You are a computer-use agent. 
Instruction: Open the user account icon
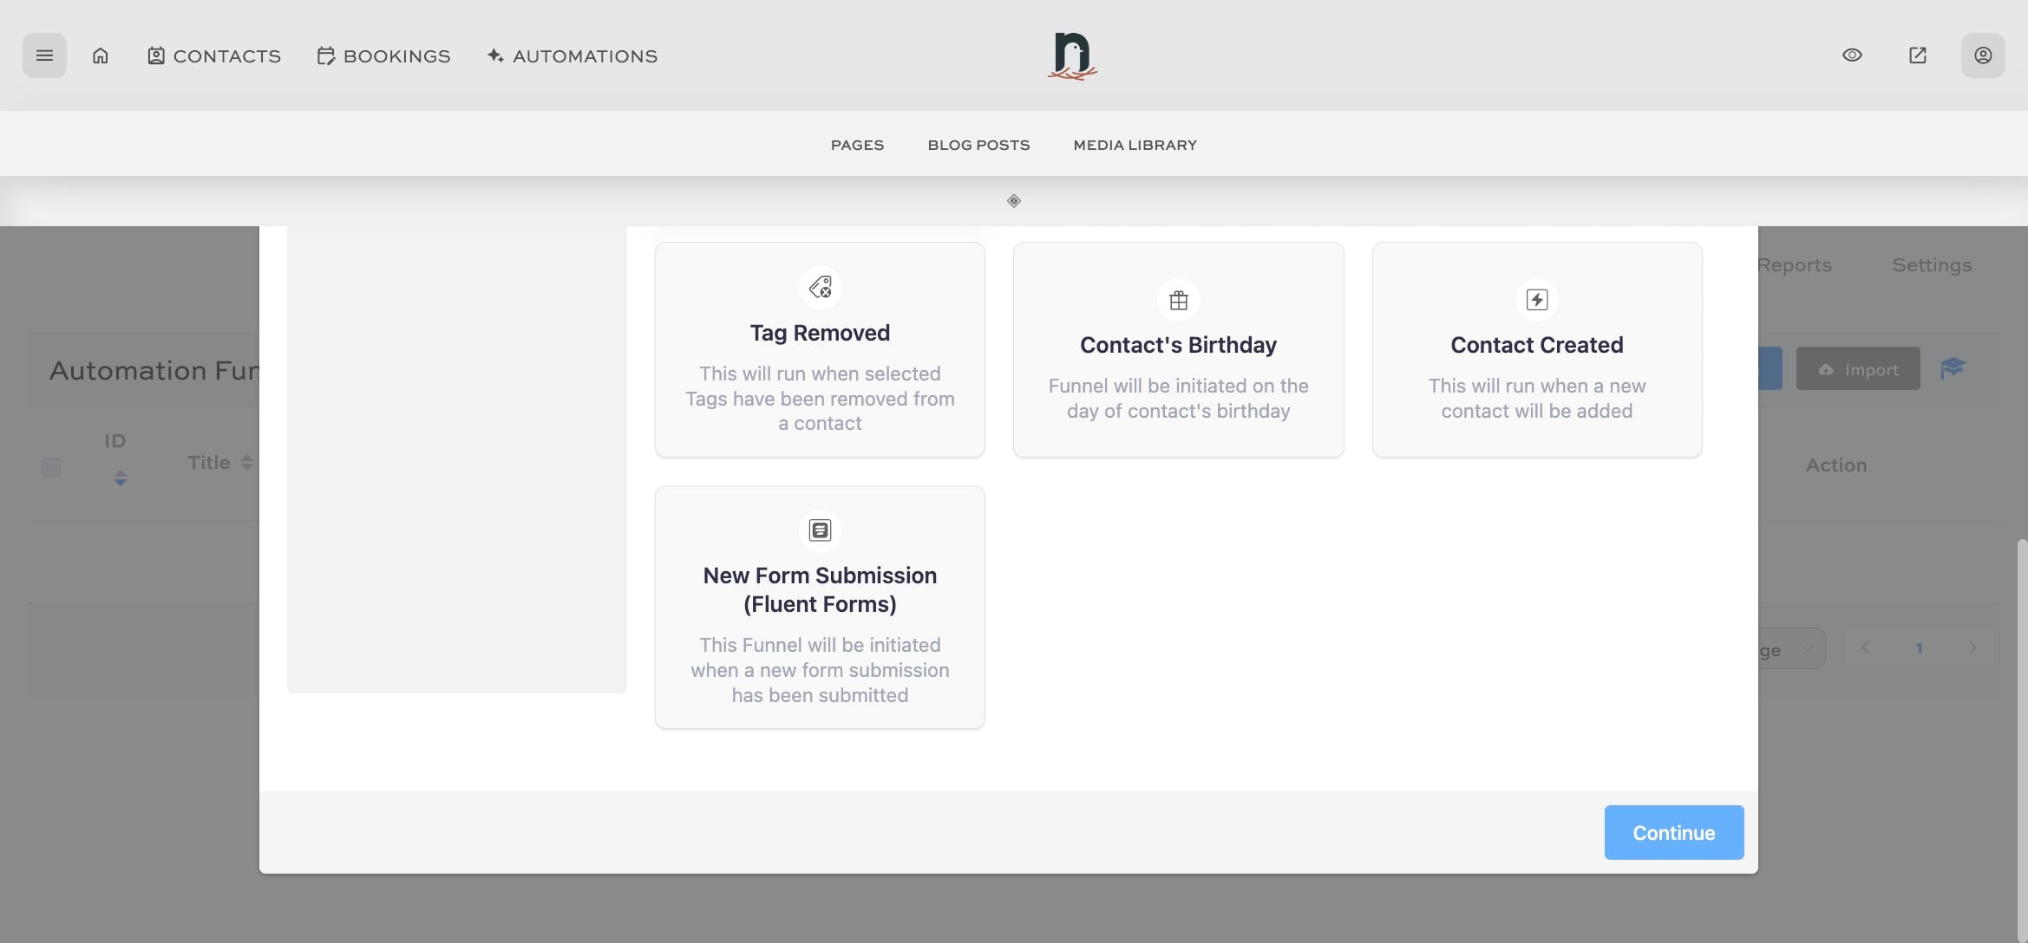pyautogui.click(x=1983, y=55)
